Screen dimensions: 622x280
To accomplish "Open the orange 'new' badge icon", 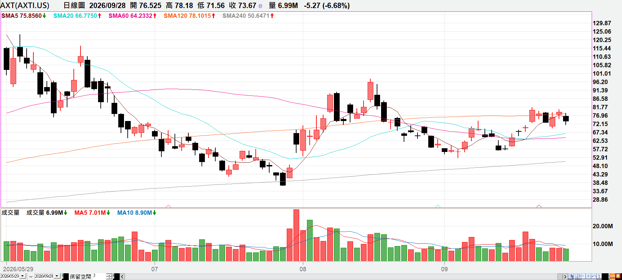I will tap(612, 276).
